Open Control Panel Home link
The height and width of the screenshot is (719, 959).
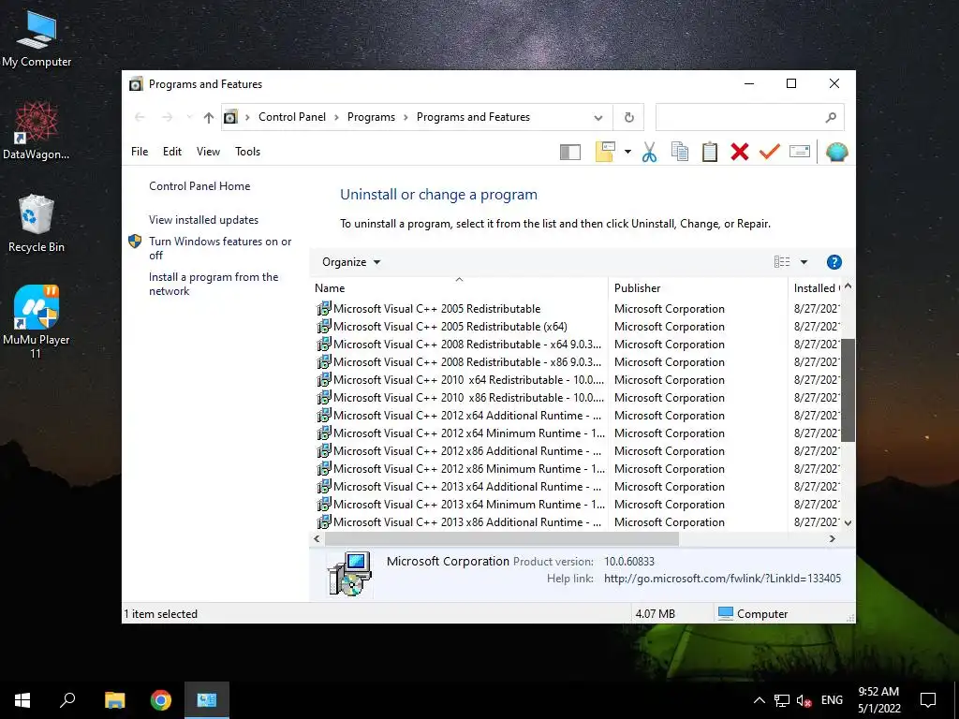point(199,186)
